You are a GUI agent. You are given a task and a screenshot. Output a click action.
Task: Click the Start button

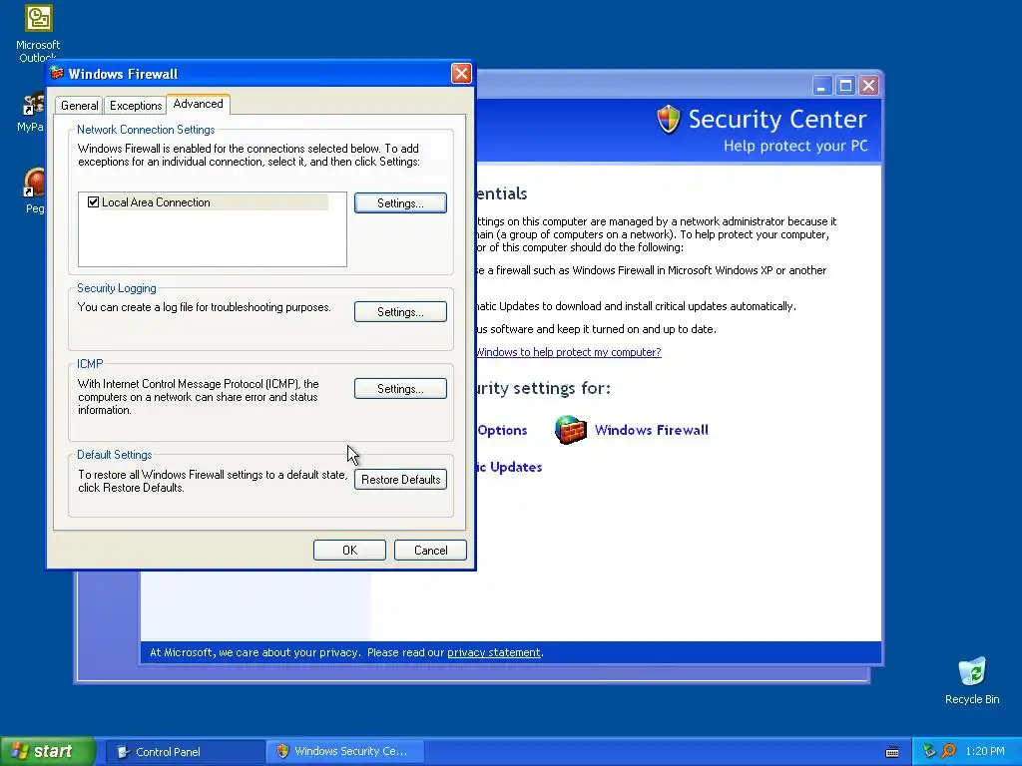click(48, 751)
